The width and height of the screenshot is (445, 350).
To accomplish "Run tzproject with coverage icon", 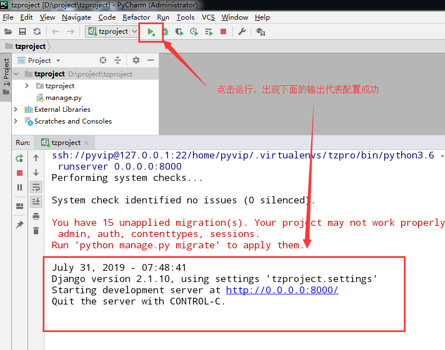I will pyautogui.click(x=179, y=31).
